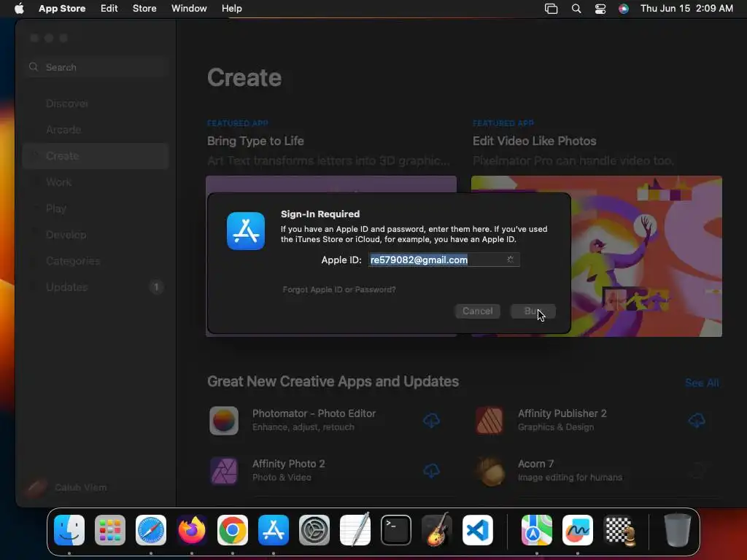Screen dimensions: 747x560
Task: Open the Affinity Photo 2 title
Action: tap(288, 464)
